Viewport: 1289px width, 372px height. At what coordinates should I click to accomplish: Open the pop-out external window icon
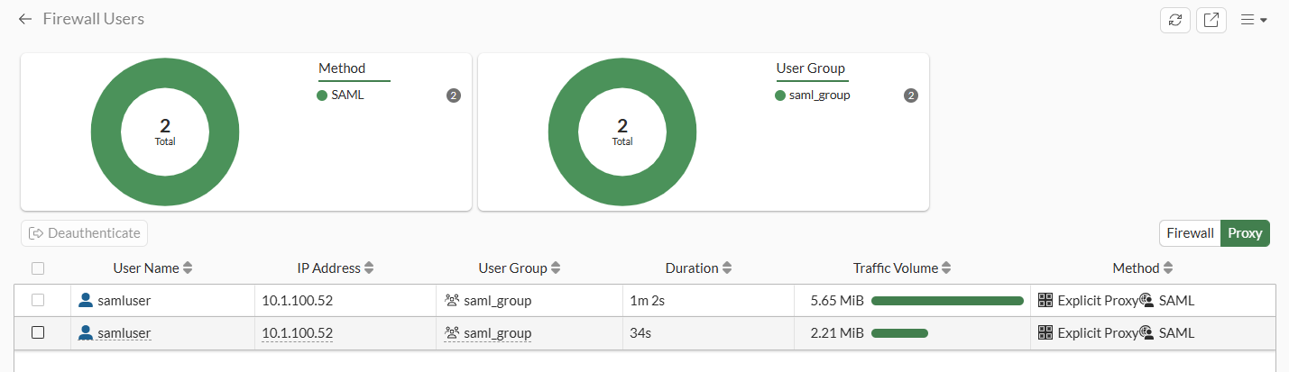pyautogui.click(x=1211, y=20)
